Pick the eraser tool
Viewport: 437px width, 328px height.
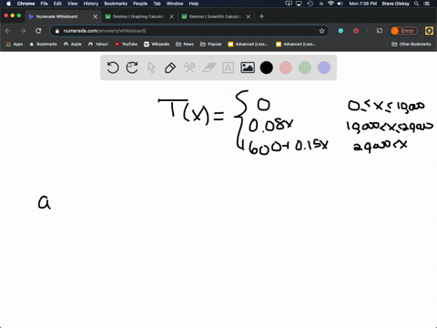pyautogui.click(x=209, y=67)
